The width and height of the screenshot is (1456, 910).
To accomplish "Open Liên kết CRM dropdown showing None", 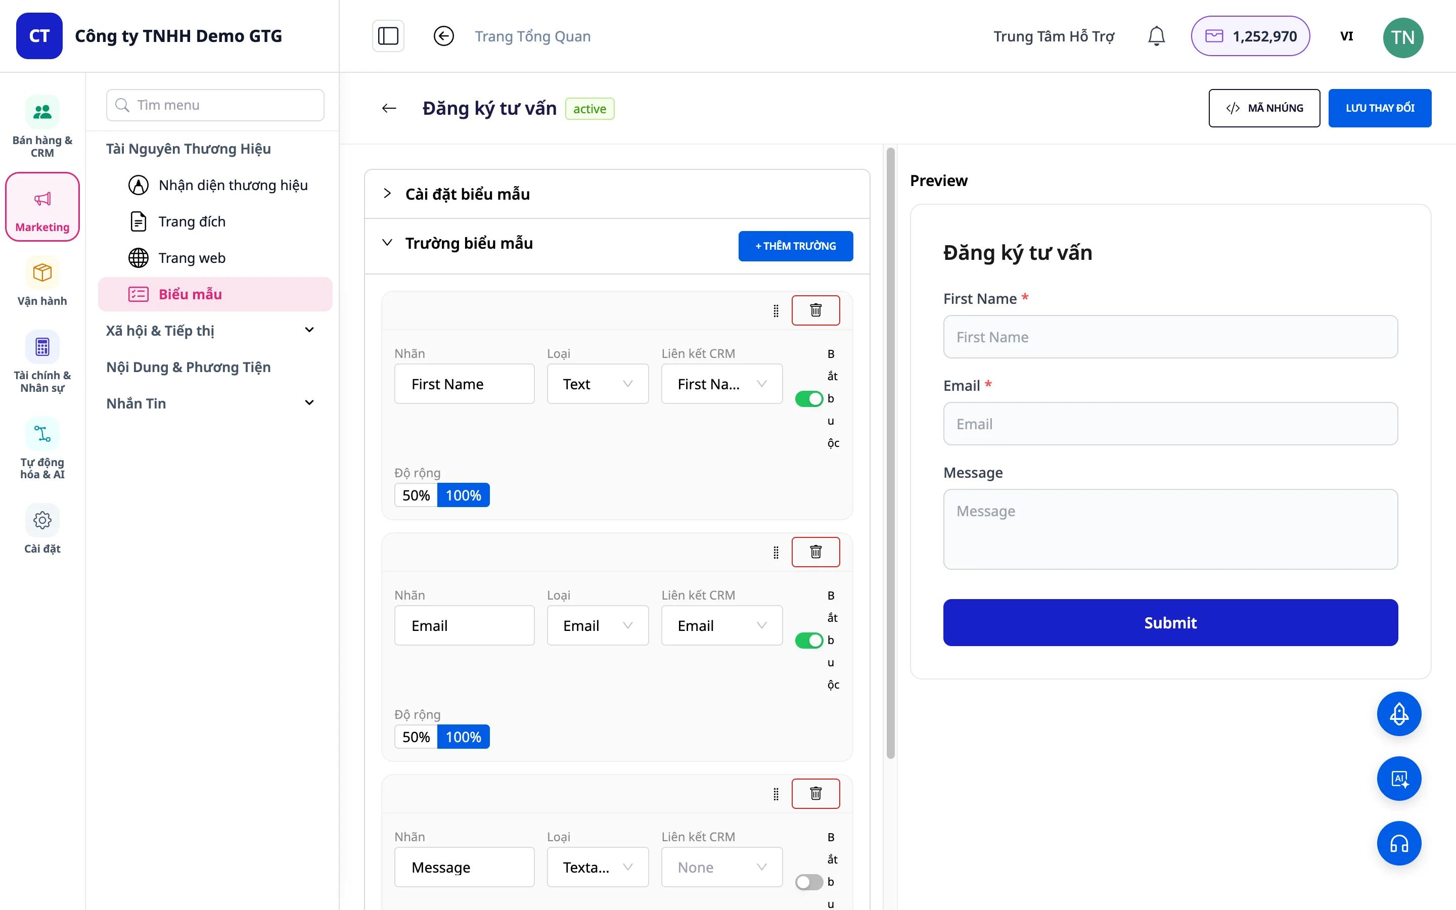I will pos(721,867).
